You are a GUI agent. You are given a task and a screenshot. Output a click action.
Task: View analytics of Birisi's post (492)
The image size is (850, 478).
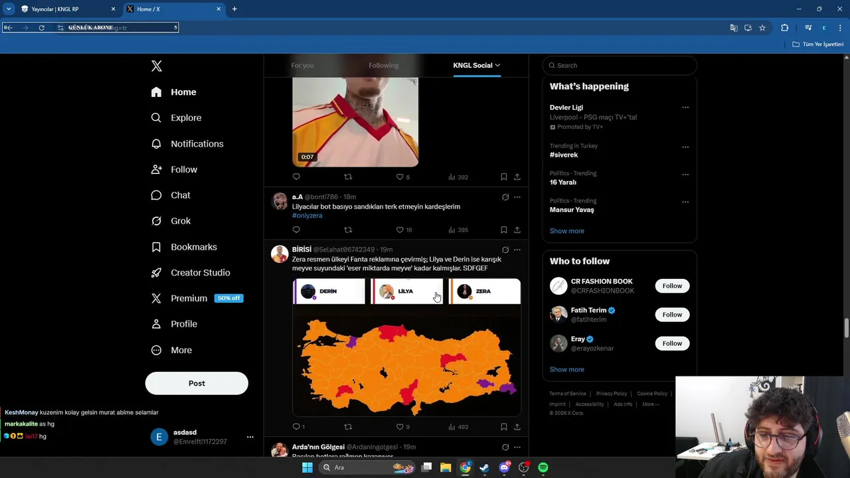[x=458, y=427]
